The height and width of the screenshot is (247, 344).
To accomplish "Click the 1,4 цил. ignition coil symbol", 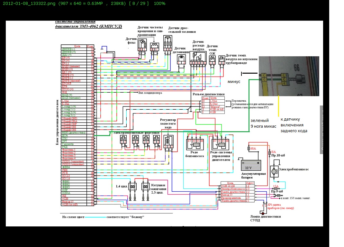I will pos(132,187).
